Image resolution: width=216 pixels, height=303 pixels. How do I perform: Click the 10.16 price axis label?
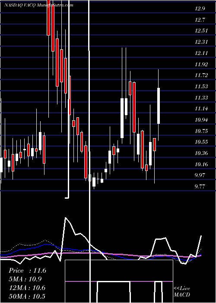(201, 164)
